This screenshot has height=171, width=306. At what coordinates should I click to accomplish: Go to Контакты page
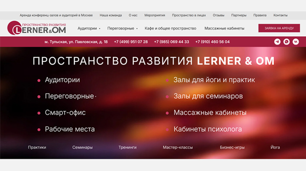pos(281,15)
